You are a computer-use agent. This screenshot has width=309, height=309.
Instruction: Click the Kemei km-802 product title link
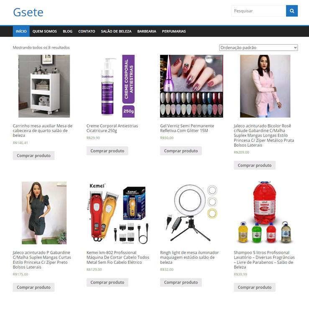pos(118,258)
